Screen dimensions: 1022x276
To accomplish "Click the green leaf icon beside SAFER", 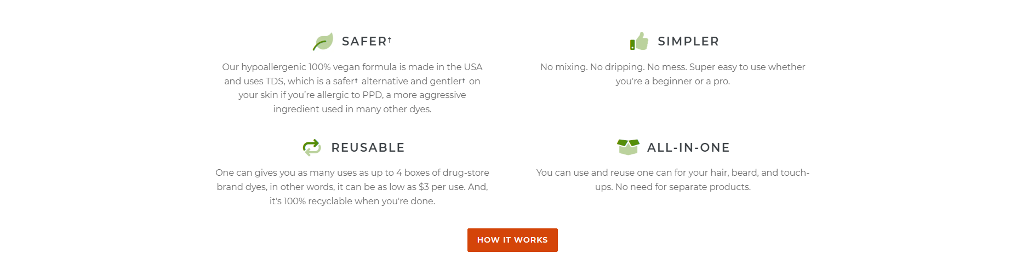I will click(x=323, y=42).
